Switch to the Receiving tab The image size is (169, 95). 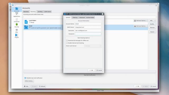(x=33, y=12)
